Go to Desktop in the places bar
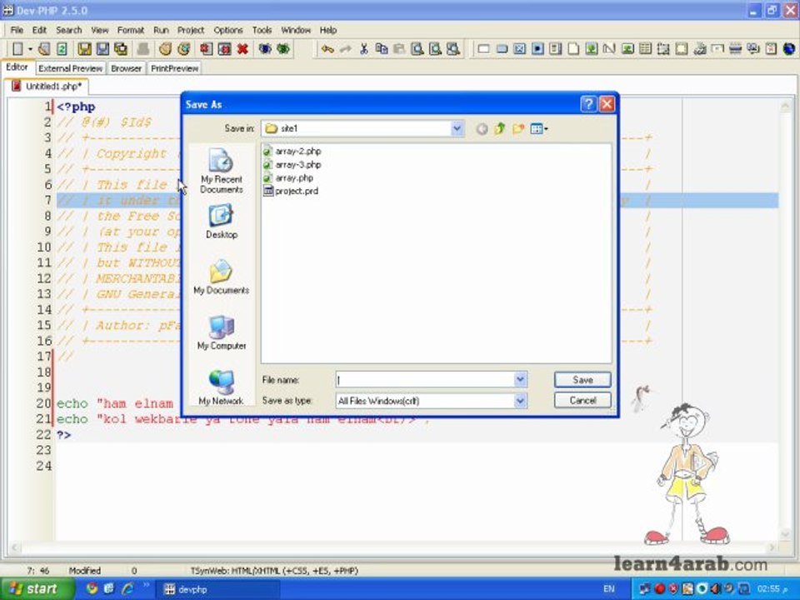 (222, 222)
